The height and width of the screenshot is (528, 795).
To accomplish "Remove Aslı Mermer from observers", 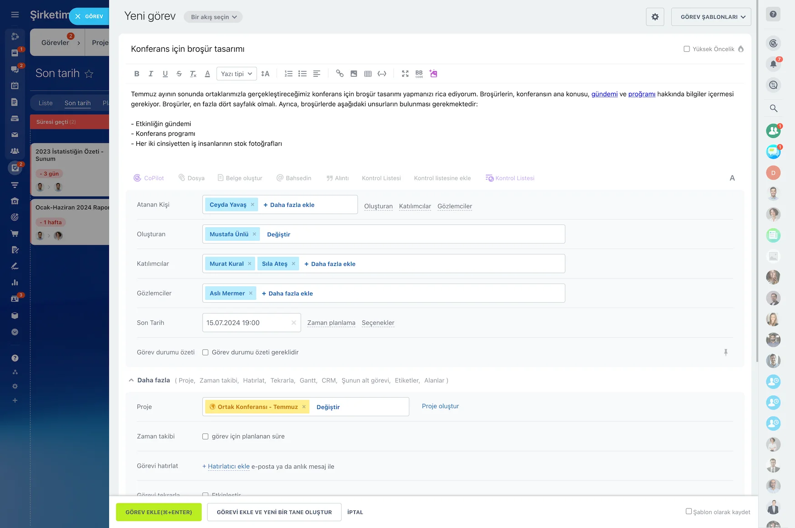I will coord(251,294).
